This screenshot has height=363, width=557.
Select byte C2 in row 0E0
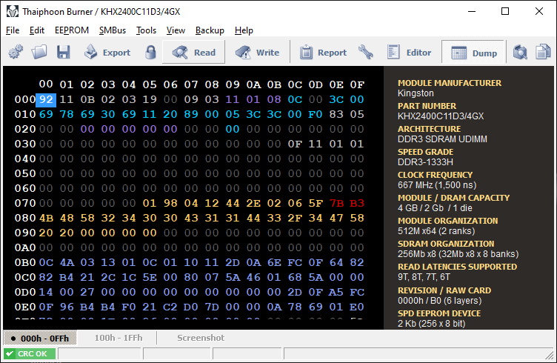[170, 307]
